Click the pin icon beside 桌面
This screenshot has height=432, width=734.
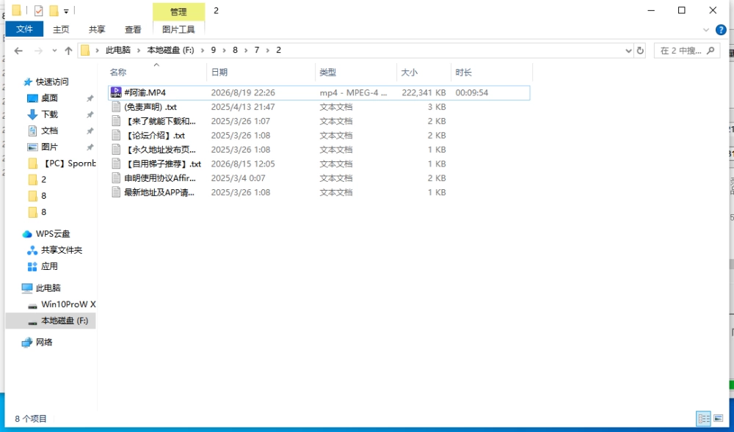[x=90, y=98]
